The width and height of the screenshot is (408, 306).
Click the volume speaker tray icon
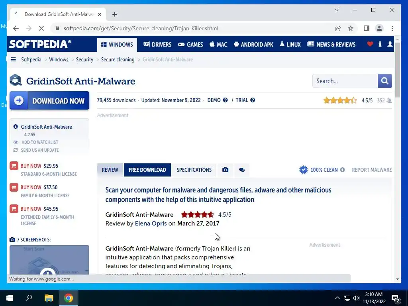tap(356, 298)
